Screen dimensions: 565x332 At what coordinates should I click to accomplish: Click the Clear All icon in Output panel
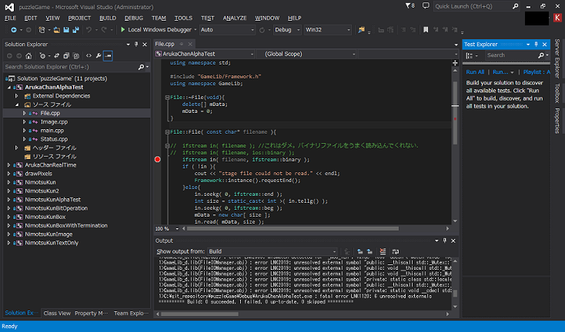coord(383,251)
